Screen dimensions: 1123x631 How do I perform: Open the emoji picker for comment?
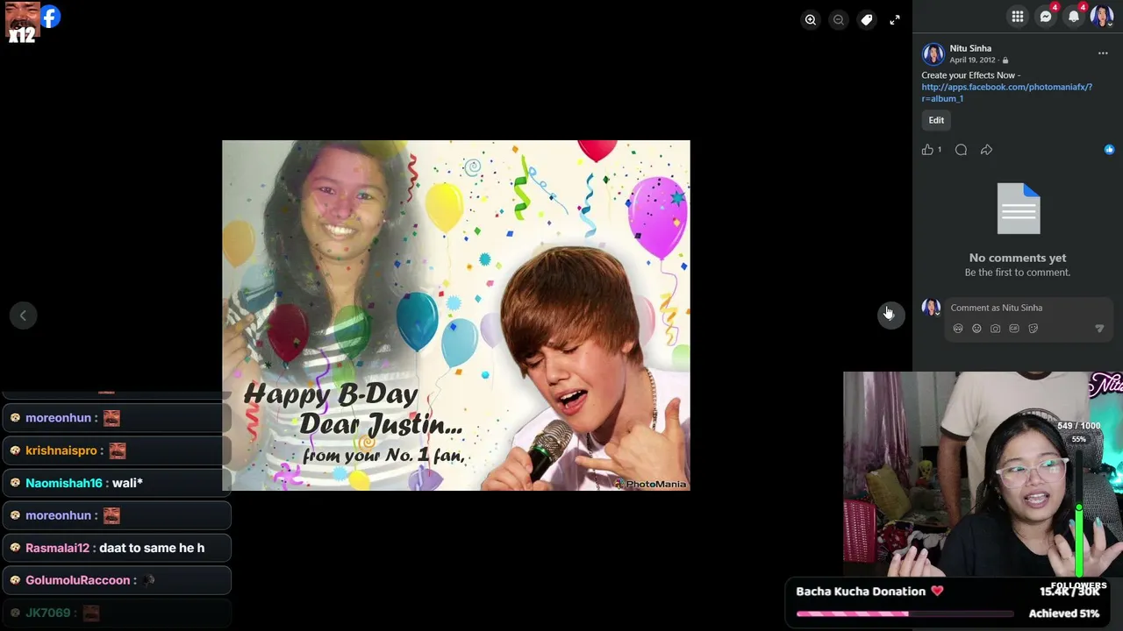click(x=976, y=329)
